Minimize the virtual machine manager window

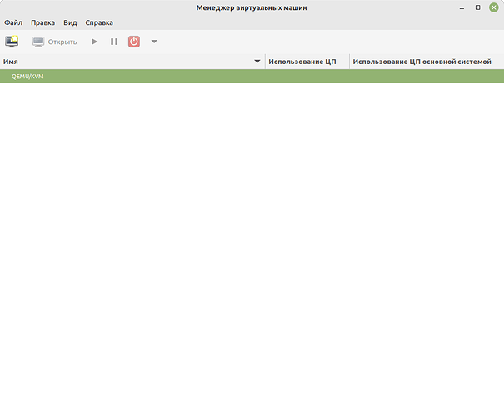(x=462, y=7)
